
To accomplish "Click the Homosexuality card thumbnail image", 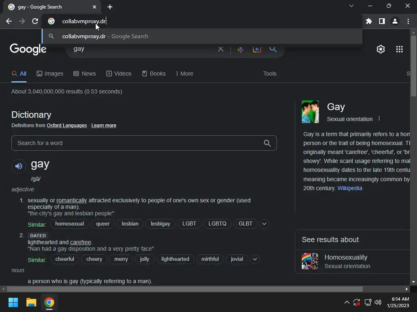I will pyautogui.click(x=310, y=261).
